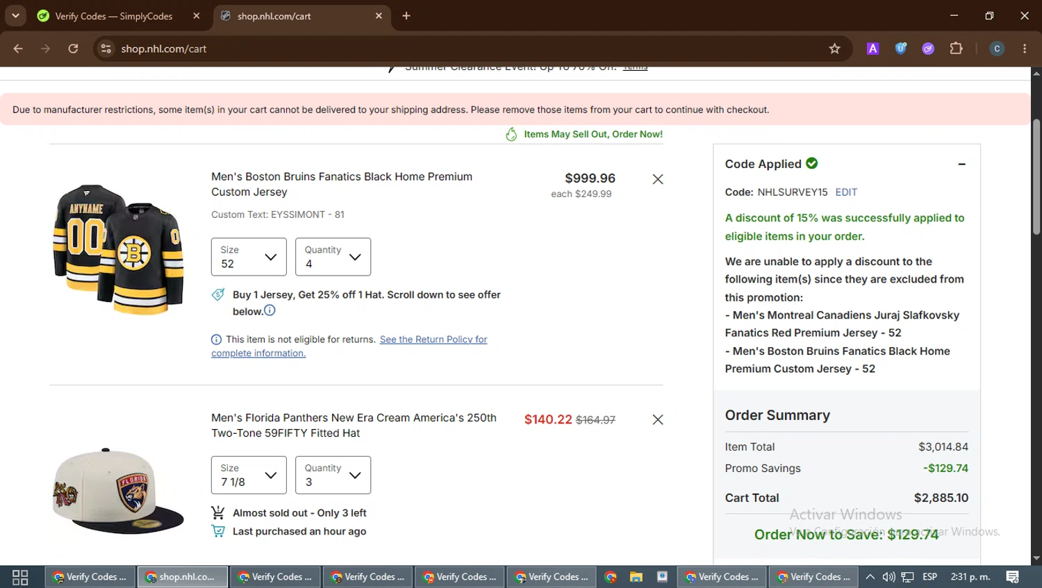Click the jersey price $999.96
Image resolution: width=1042 pixels, height=588 pixels.
coord(590,178)
